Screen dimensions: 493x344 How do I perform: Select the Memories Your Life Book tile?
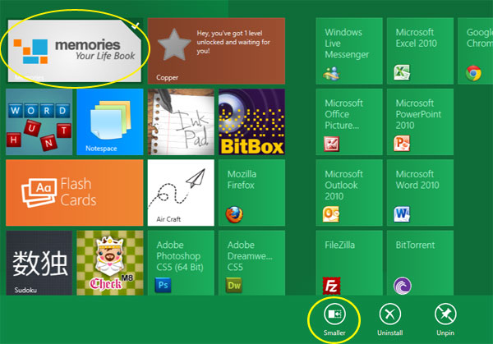[74, 51]
